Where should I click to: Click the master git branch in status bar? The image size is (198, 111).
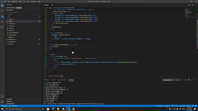click(x=4, y=106)
